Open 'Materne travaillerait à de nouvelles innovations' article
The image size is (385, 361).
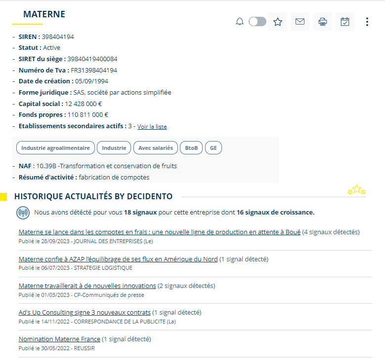pyautogui.click(x=87, y=286)
